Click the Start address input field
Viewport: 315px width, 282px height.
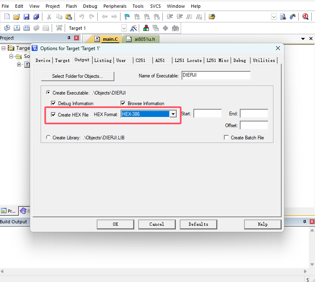208,114
